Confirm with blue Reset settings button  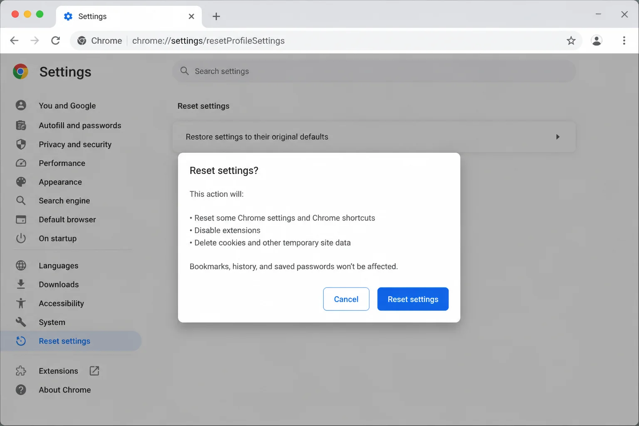(413, 299)
